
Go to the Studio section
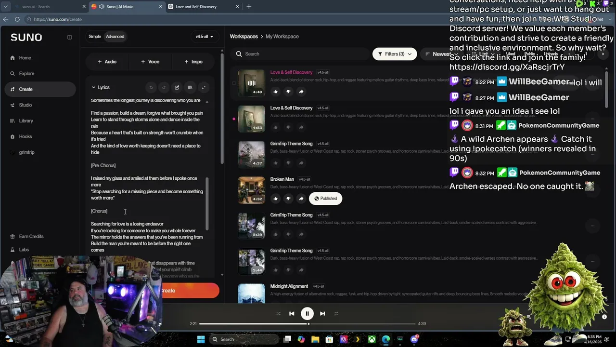pos(25,105)
